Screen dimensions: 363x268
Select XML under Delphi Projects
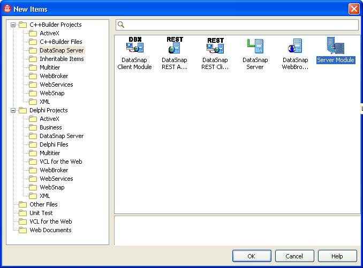[44, 196]
